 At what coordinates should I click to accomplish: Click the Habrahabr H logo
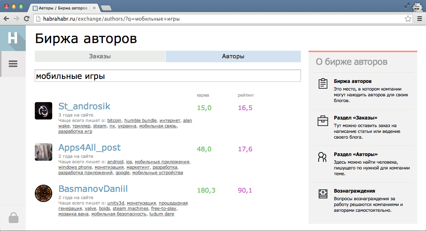pos(13,38)
